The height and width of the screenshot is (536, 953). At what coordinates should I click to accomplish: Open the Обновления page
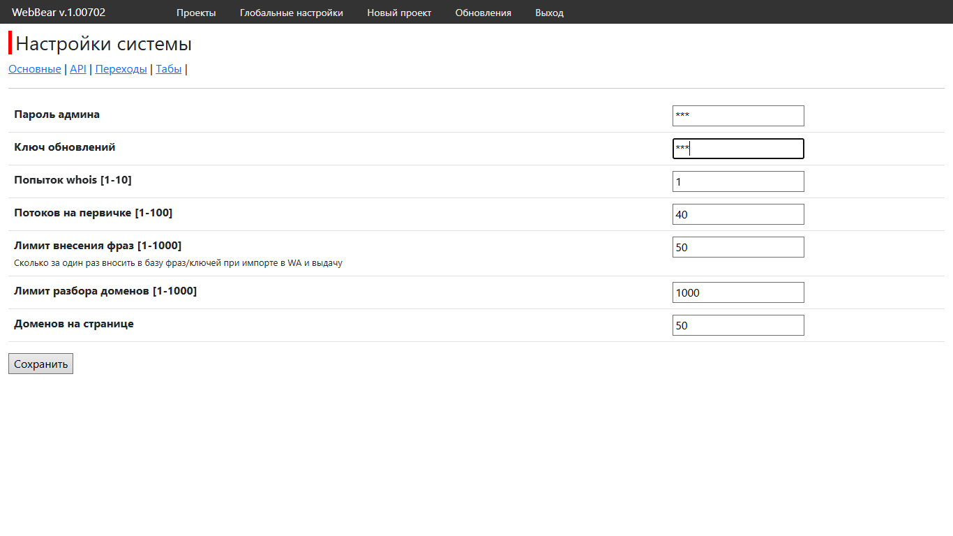[483, 13]
